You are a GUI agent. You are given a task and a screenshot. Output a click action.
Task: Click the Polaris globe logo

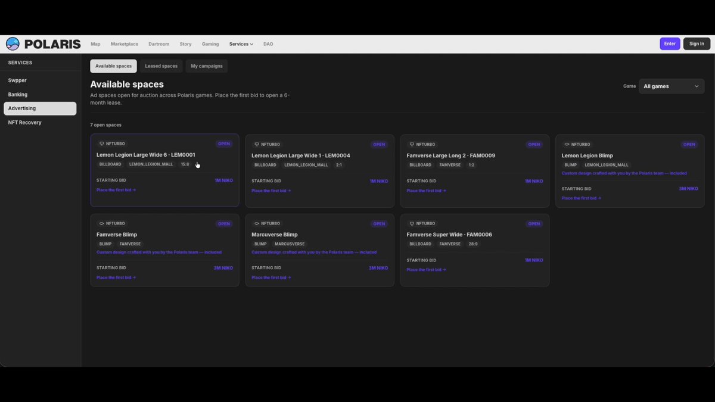(x=13, y=44)
